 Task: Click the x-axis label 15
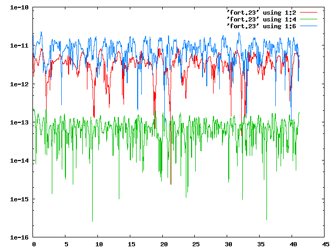131,244
